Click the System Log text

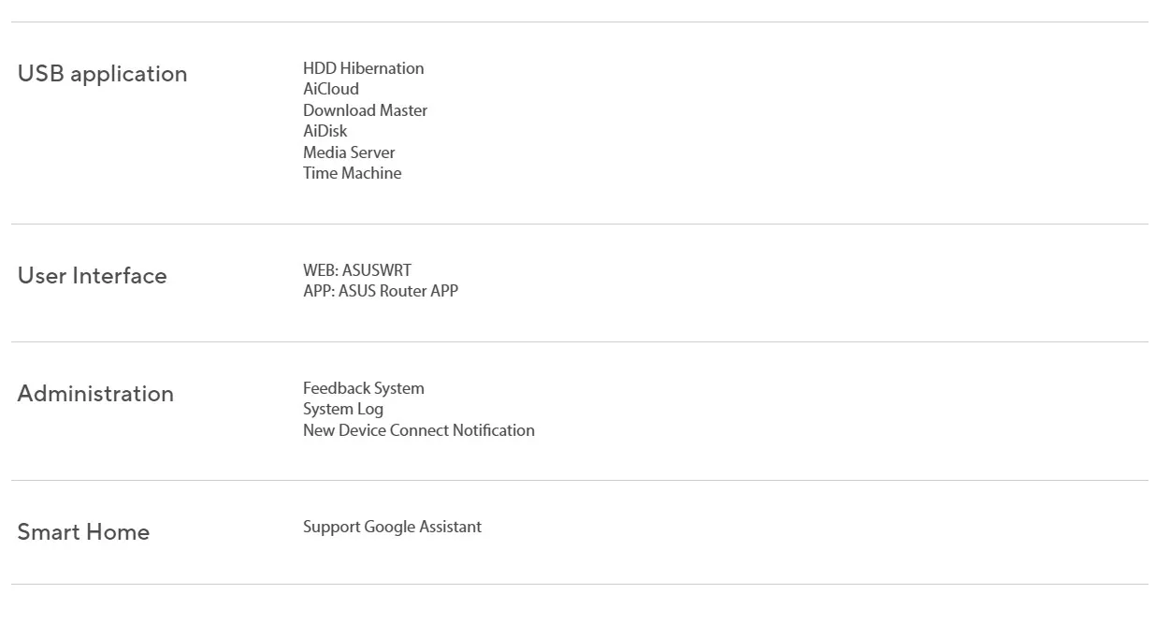343,409
